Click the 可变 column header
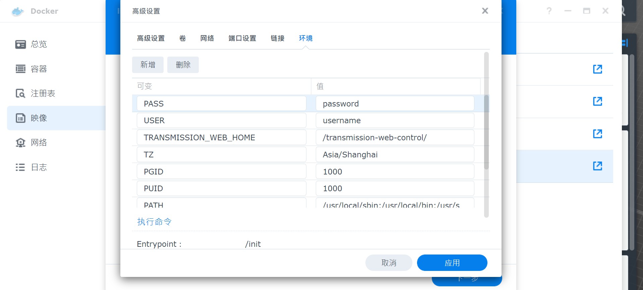 222,86
